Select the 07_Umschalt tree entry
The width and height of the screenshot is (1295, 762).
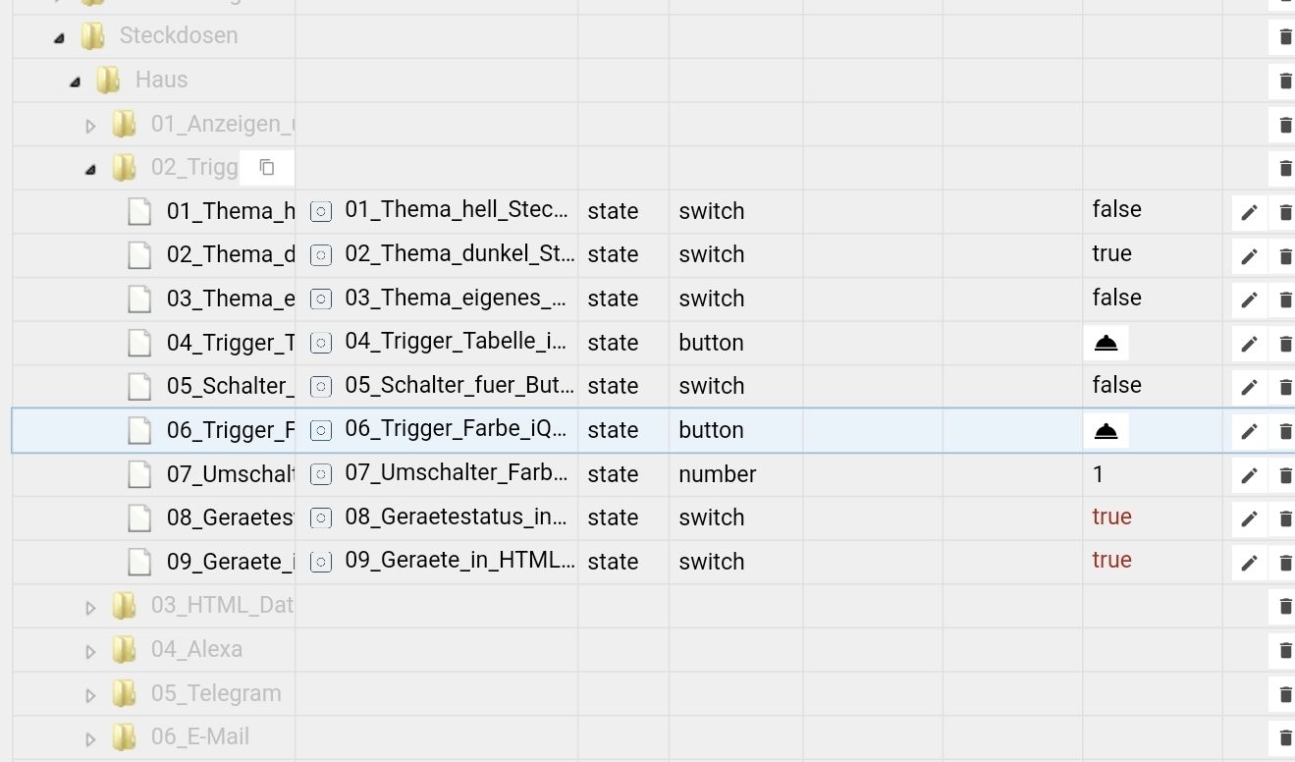pos(231,474)
